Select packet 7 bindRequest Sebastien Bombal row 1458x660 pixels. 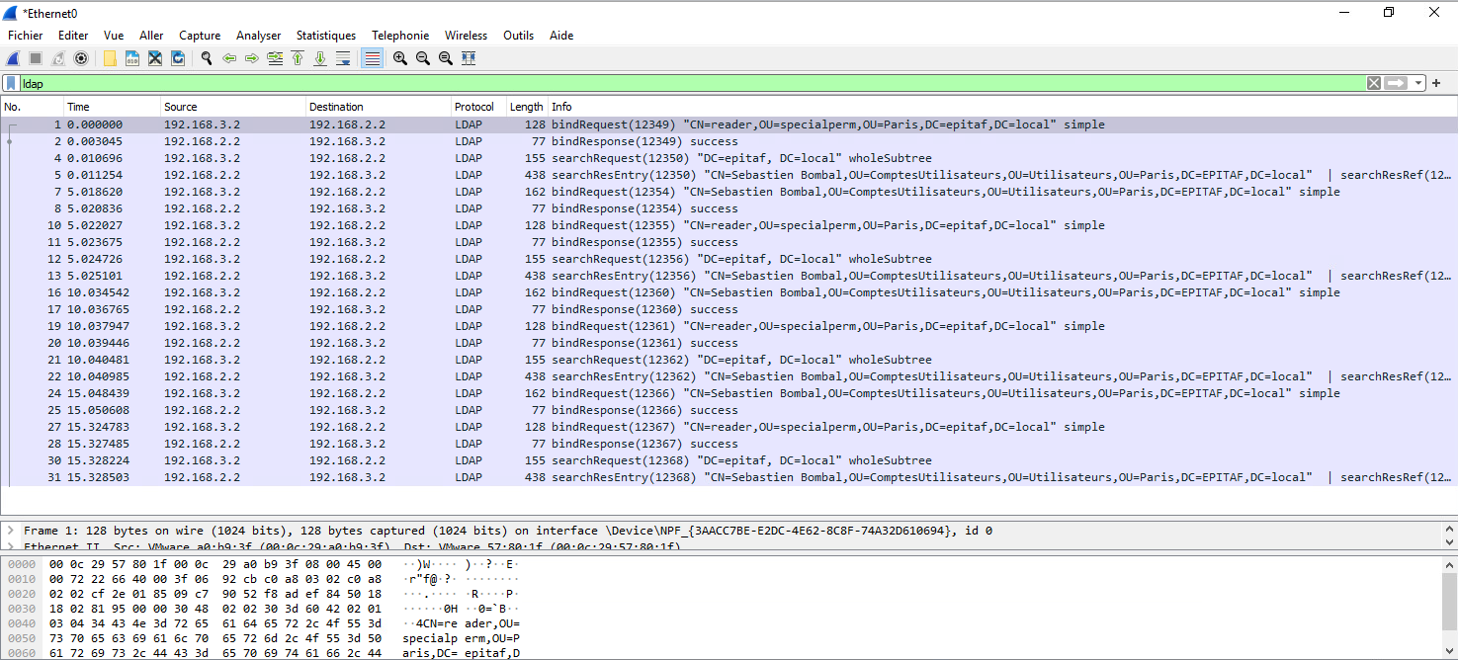click(692, 192)
